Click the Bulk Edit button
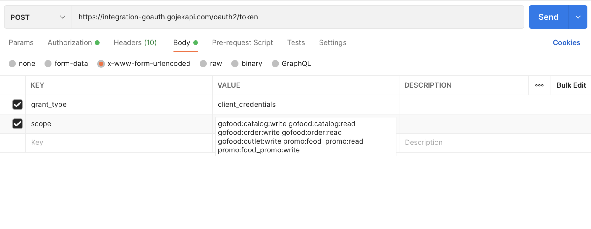Screen dimensions: 591x229 pos(571,85)
